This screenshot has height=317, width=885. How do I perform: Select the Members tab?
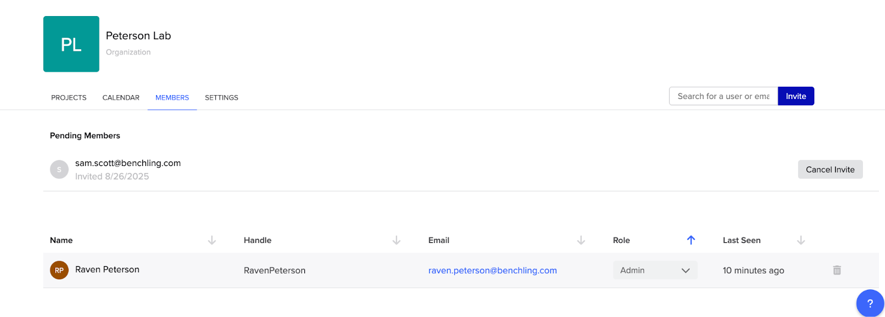click(172, 97)
